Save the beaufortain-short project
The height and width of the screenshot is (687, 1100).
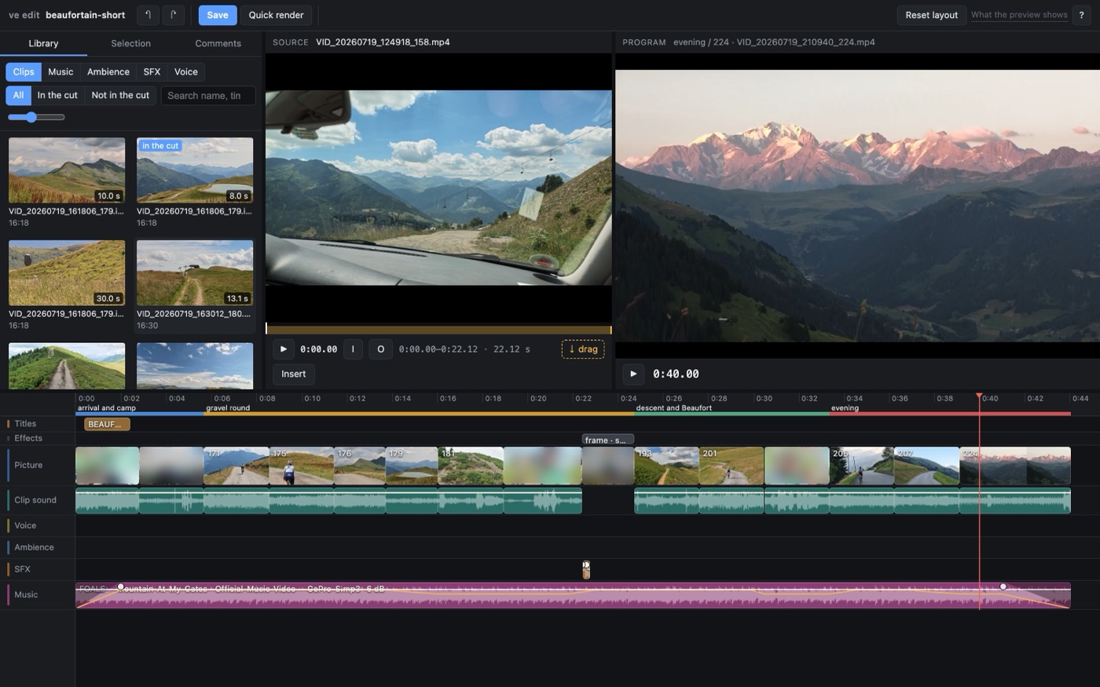click(218, 15)
